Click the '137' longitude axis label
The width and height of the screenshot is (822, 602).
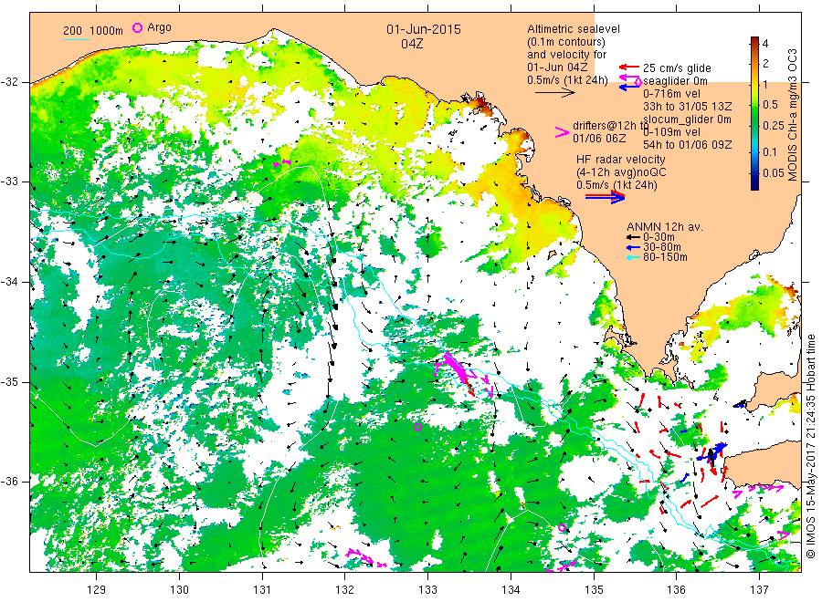pyautogui.click(x=759, y=590)
